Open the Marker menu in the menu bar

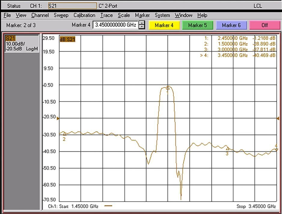click(x=142, y=15)
